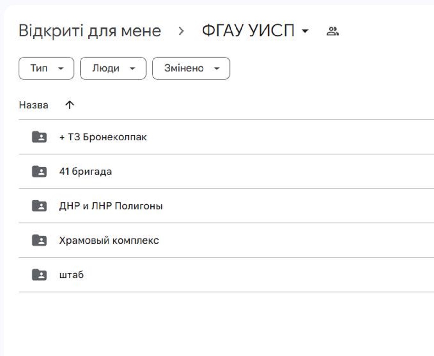This screenshot has height=356, width=434.
Task: Click folder icon for штаб
Action: pyautogui.click(x=39, y=275)
